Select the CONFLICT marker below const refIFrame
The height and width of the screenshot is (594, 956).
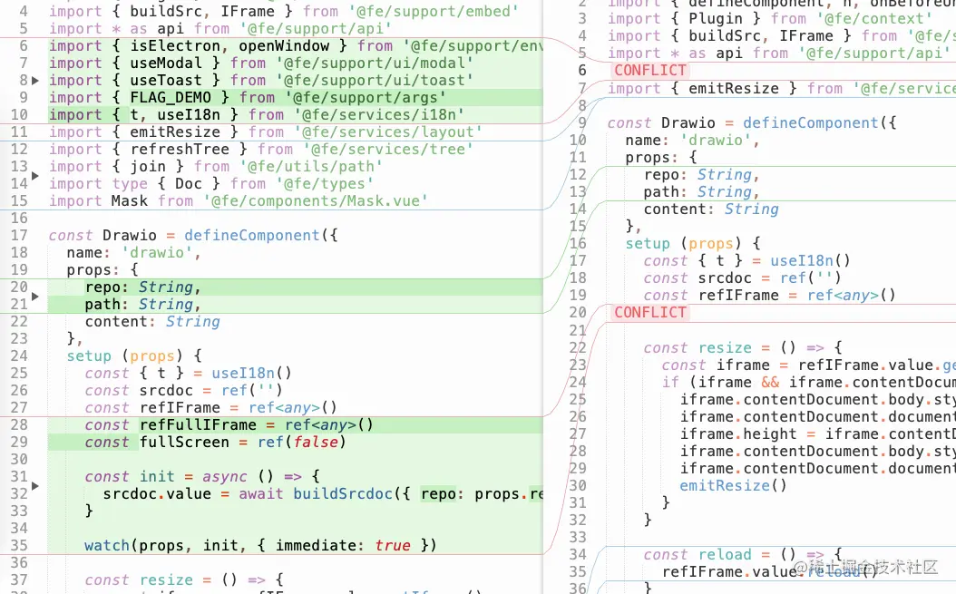point(650,313)
